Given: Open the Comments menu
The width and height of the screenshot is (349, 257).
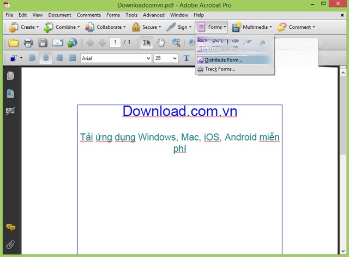Looking at the screenshot, I should [88, 15].
